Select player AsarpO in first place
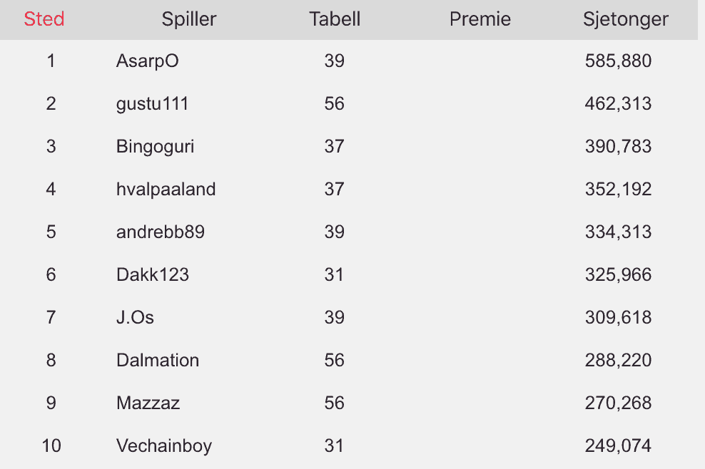This screenshot has width=705, height=469. point(148,61)
